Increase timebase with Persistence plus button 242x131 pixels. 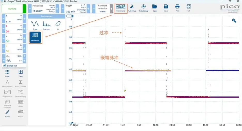[x=57, y=9]
